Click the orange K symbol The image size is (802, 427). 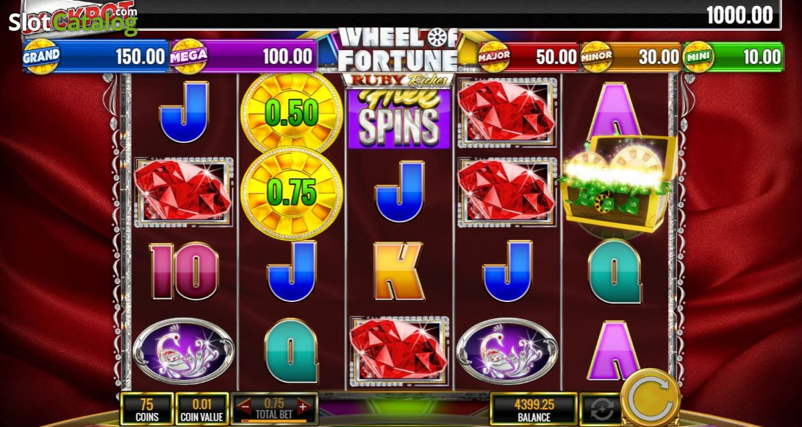(x=399, y=271)
